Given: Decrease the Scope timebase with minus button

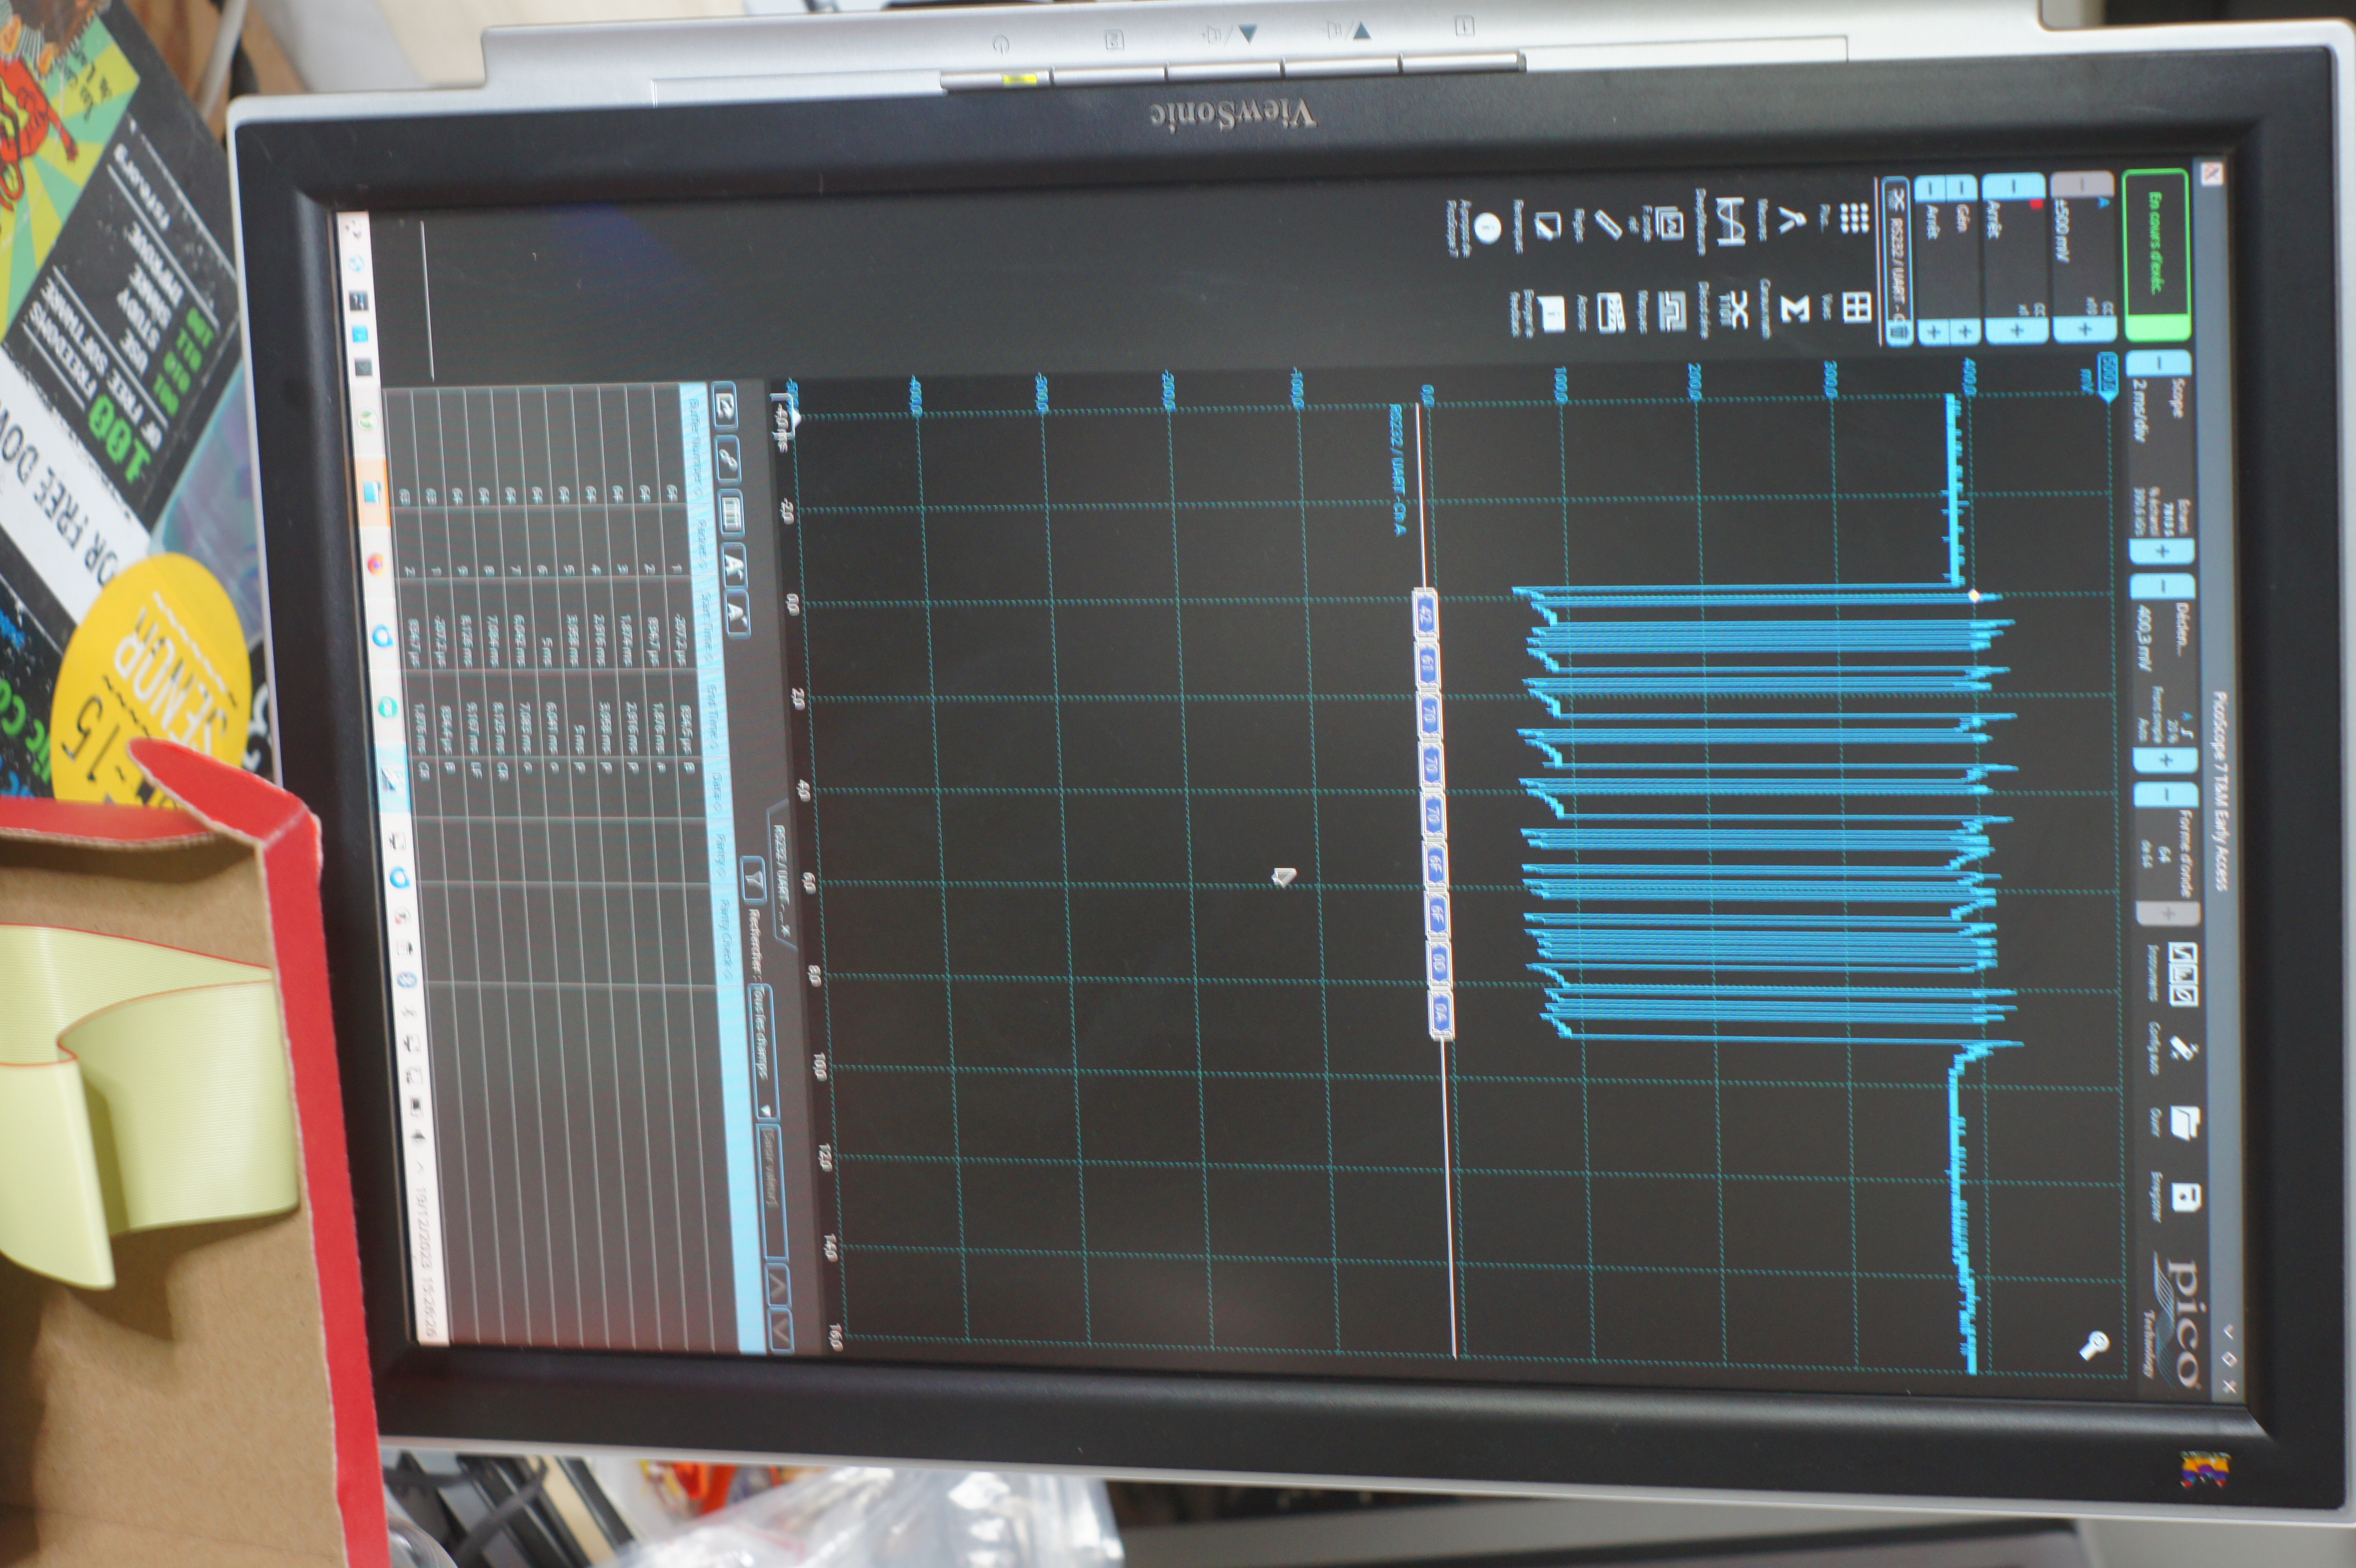Looking at the screenshot, I should click(x=2160, y=363).
